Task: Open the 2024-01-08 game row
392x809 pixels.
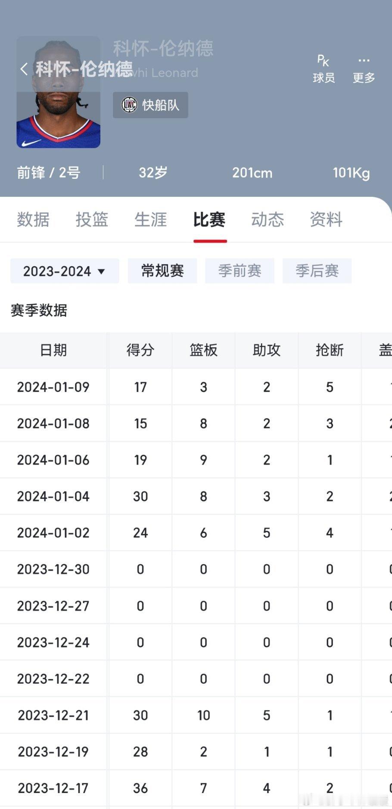Action: pos(196,423)
